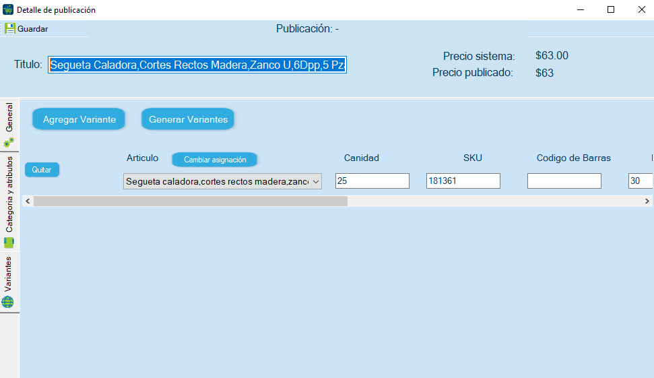Click the horizontal scrollbar left arrow

pos(28,201)
